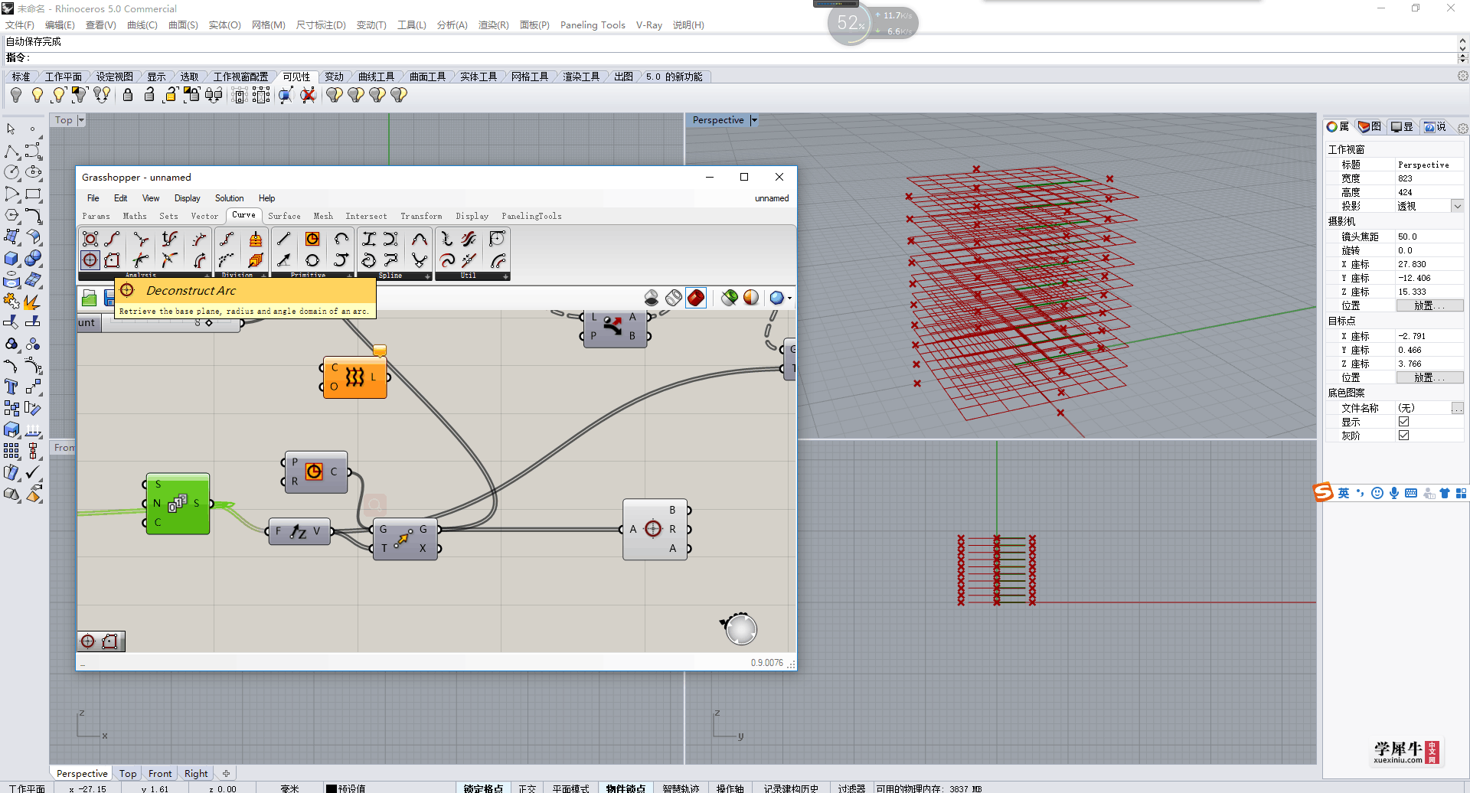Switch to the Front viewport tab at bottom
The image size is (1470, 793).
160,773
